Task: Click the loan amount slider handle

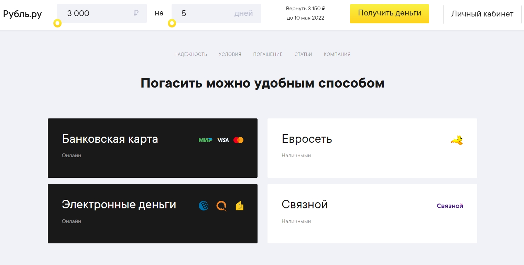Action: pyautogui.click(x=57, y=23)
